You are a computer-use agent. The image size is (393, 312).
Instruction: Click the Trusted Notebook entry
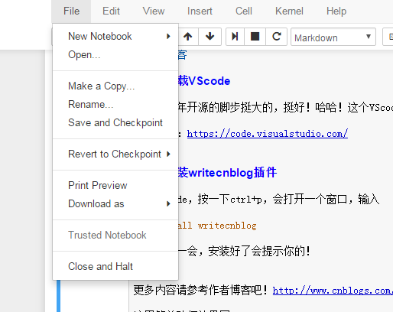[115, 235]
